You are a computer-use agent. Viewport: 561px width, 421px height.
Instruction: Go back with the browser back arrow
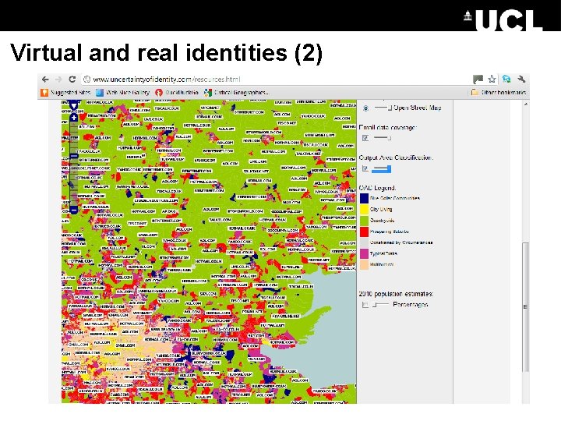pos(45,79)
